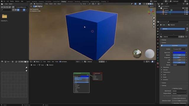Open the Material properties tab icon
This screenshot has height=106, width=189.
(158, 63)
